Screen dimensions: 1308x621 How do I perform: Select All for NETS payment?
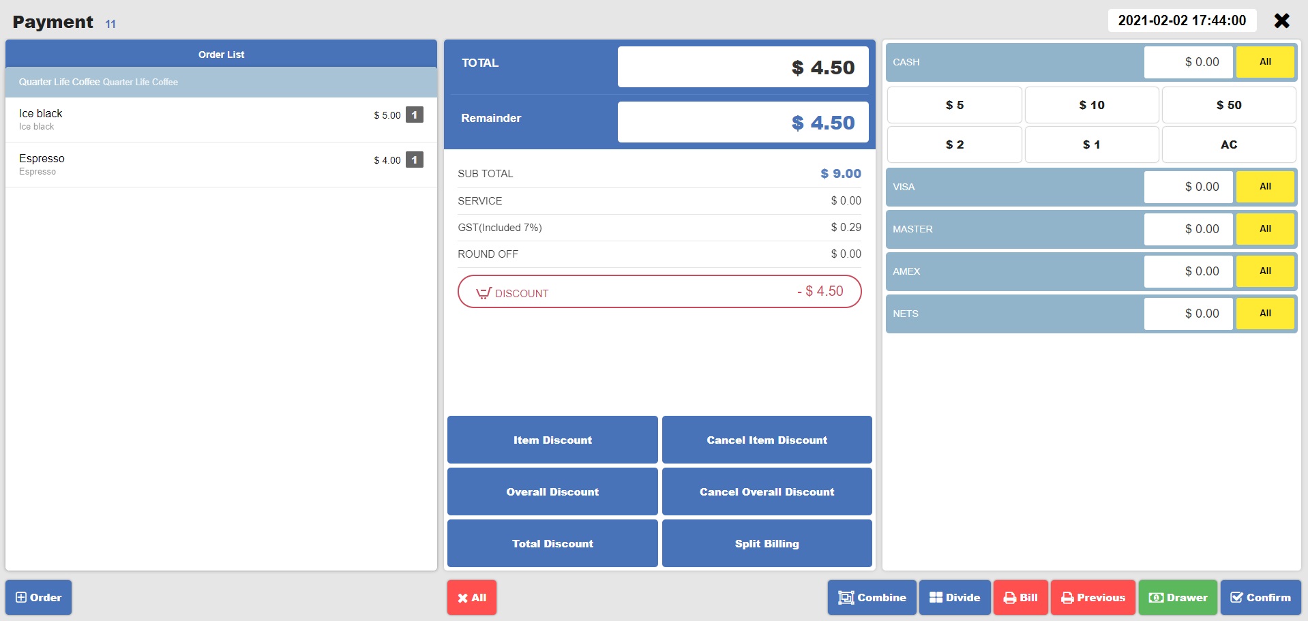[x=1264, y=313]
